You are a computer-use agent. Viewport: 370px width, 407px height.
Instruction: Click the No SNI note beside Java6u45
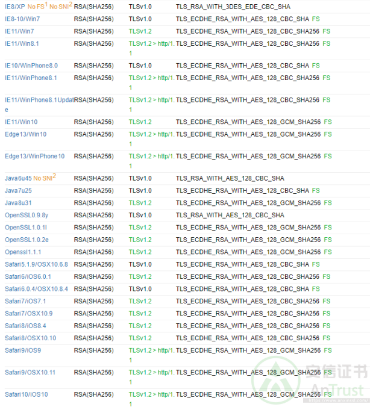pos(44,178)
